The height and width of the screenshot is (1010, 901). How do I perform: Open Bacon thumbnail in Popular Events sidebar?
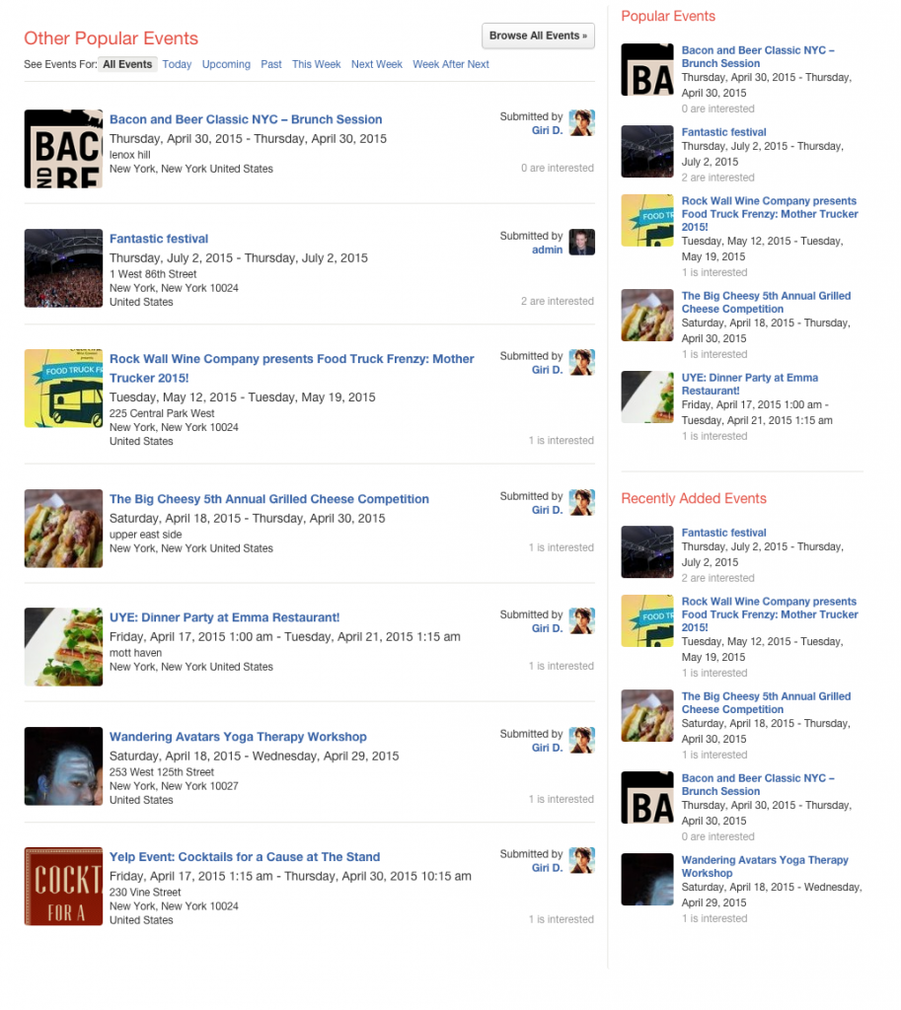click(x=647, y=70)
